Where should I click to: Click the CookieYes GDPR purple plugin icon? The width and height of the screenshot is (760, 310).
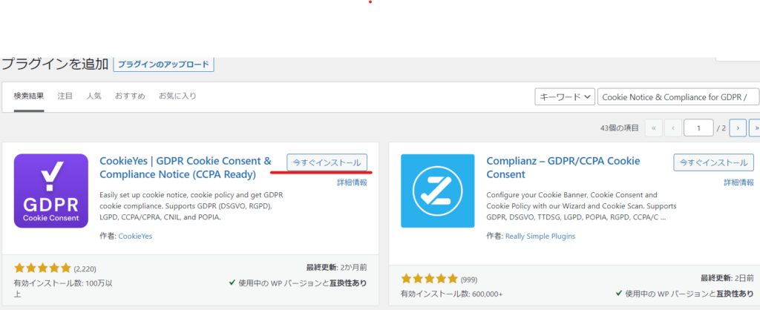[51, 191]
